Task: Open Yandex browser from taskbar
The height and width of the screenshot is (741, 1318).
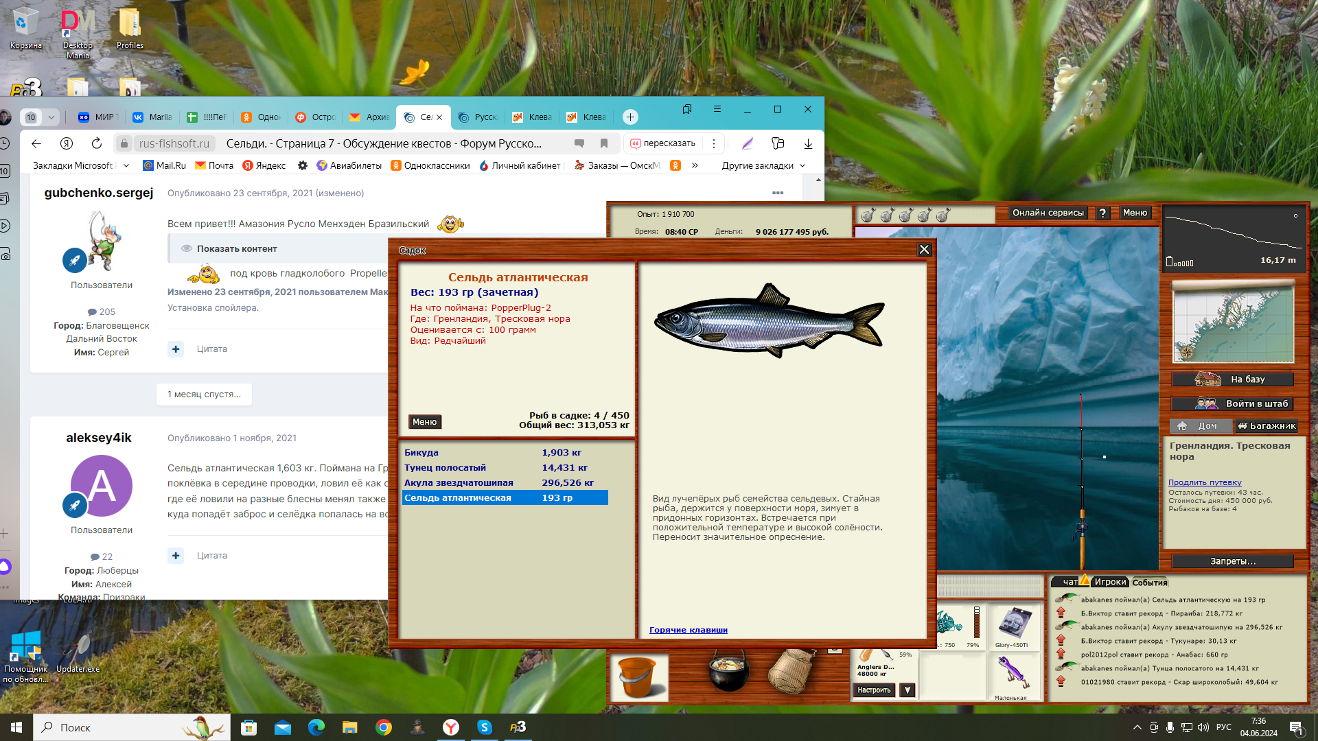Action: (450, 727)
